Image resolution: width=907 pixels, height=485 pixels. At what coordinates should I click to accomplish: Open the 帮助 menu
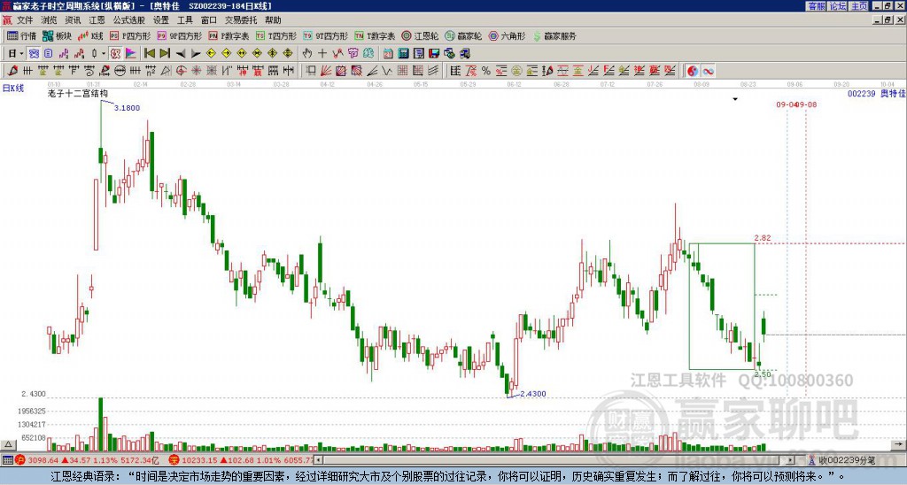[x=273, y=20]
